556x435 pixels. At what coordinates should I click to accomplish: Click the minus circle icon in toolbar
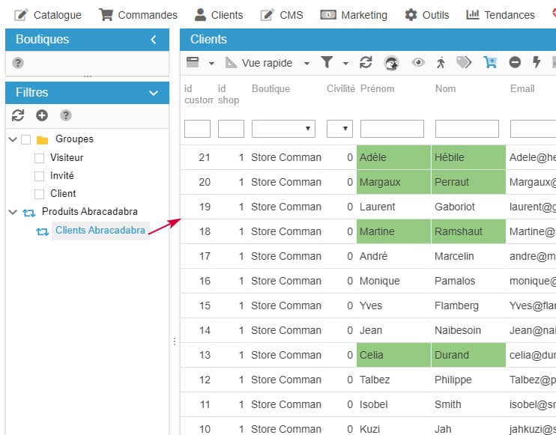pos(515,63)
